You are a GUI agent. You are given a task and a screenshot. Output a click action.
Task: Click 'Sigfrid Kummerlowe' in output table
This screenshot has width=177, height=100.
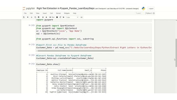click(x=58, y=92)
